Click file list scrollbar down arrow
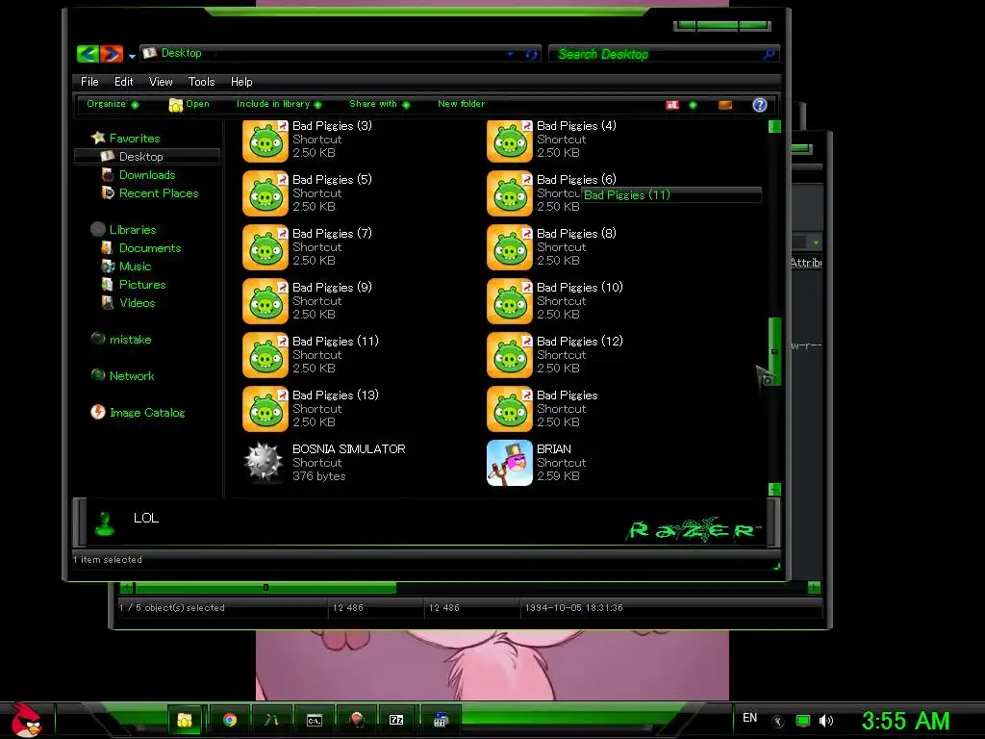The width and height of the screenshot is (985, 739). pos(774,489)
